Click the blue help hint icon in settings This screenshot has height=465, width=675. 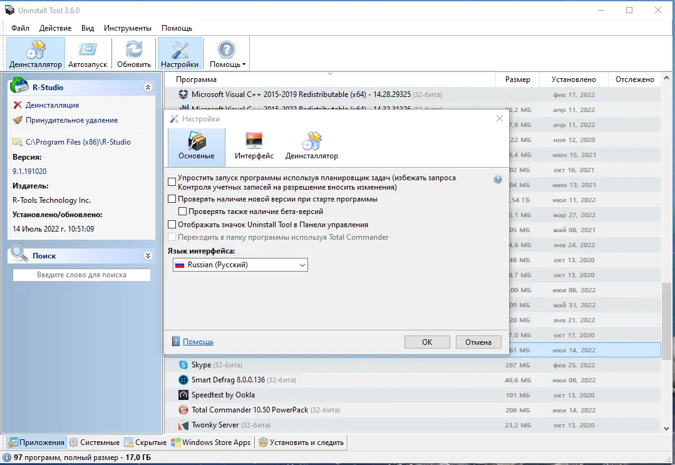498,180
